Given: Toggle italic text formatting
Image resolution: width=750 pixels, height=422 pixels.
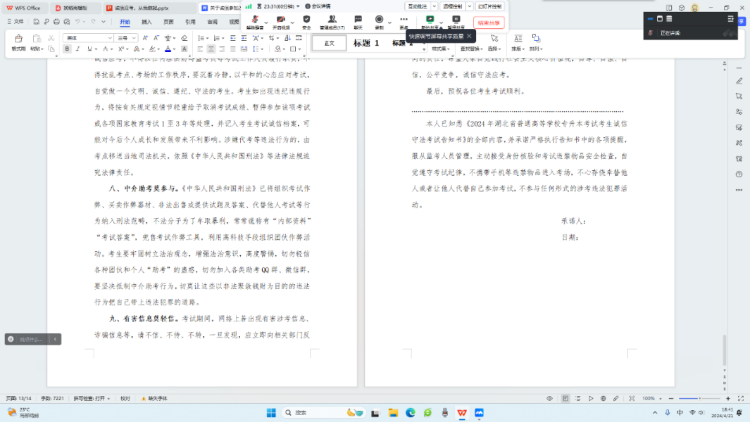Looking at the screenshot, I should 78,49.
